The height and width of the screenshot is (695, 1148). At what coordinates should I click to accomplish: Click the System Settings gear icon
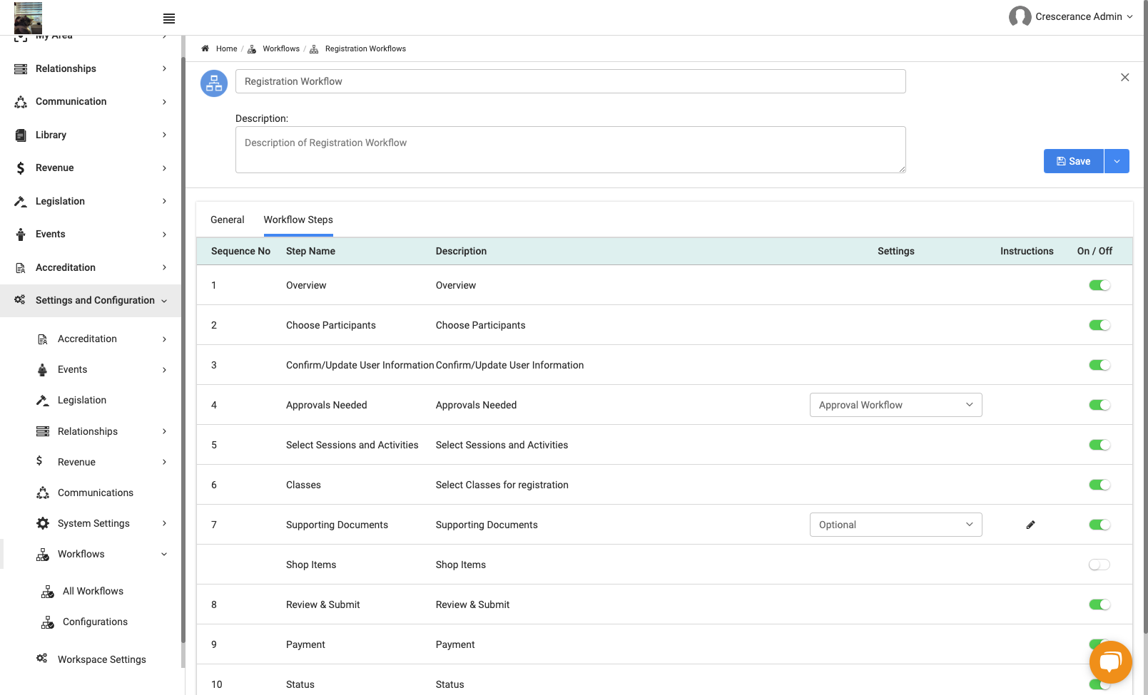point(43,523)
